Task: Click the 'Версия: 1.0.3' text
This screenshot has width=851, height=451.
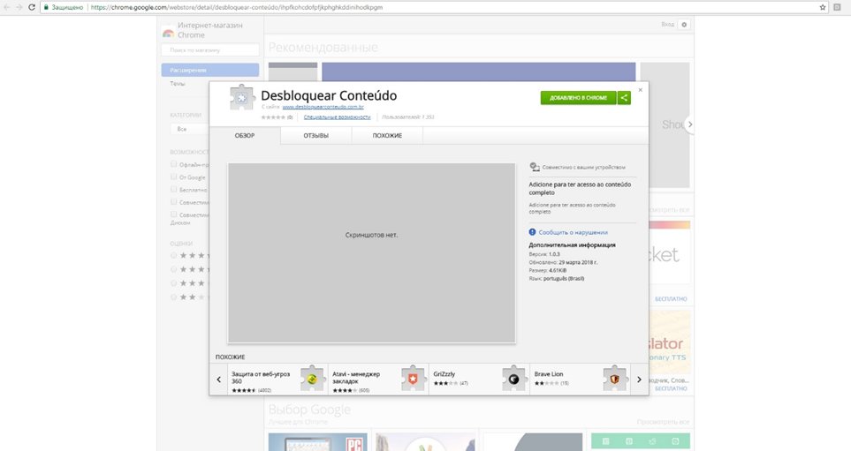Action: [544, 253]
